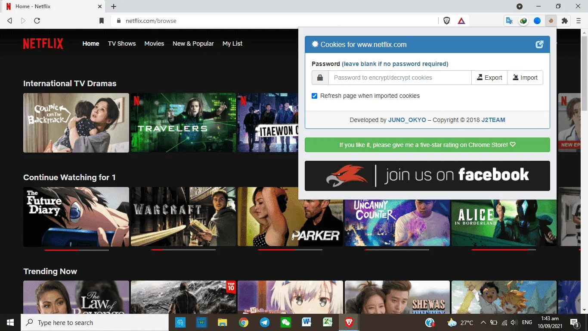Viewport: 588px width, 331px height.
Task: Click the browser back arrow
Action: (x=10, y=21)
